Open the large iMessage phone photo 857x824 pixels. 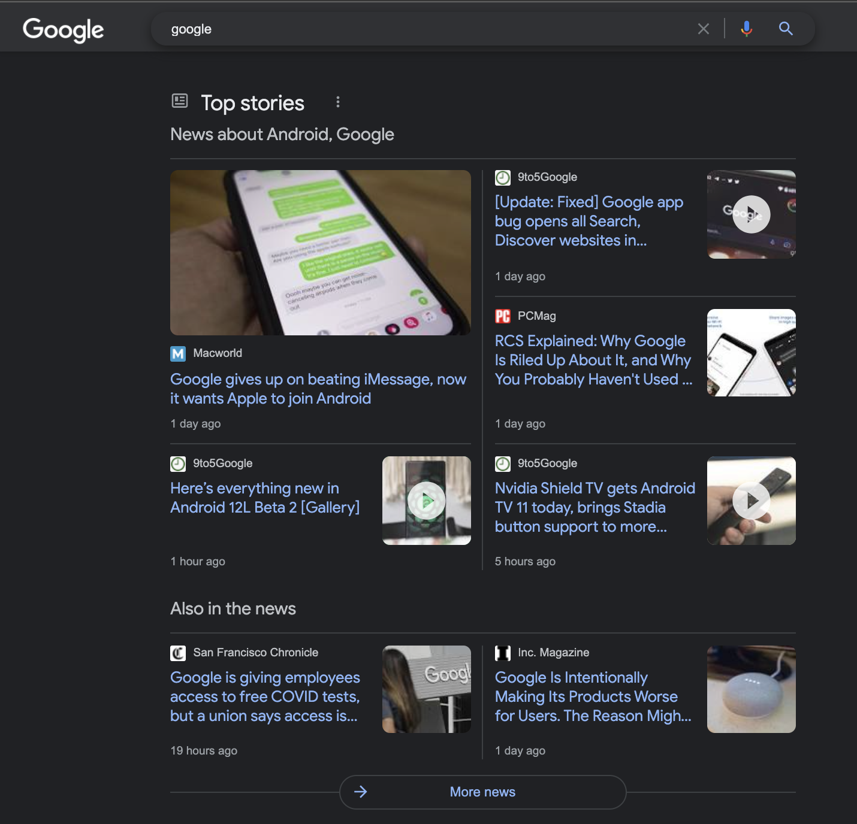(x=321, y=253)
